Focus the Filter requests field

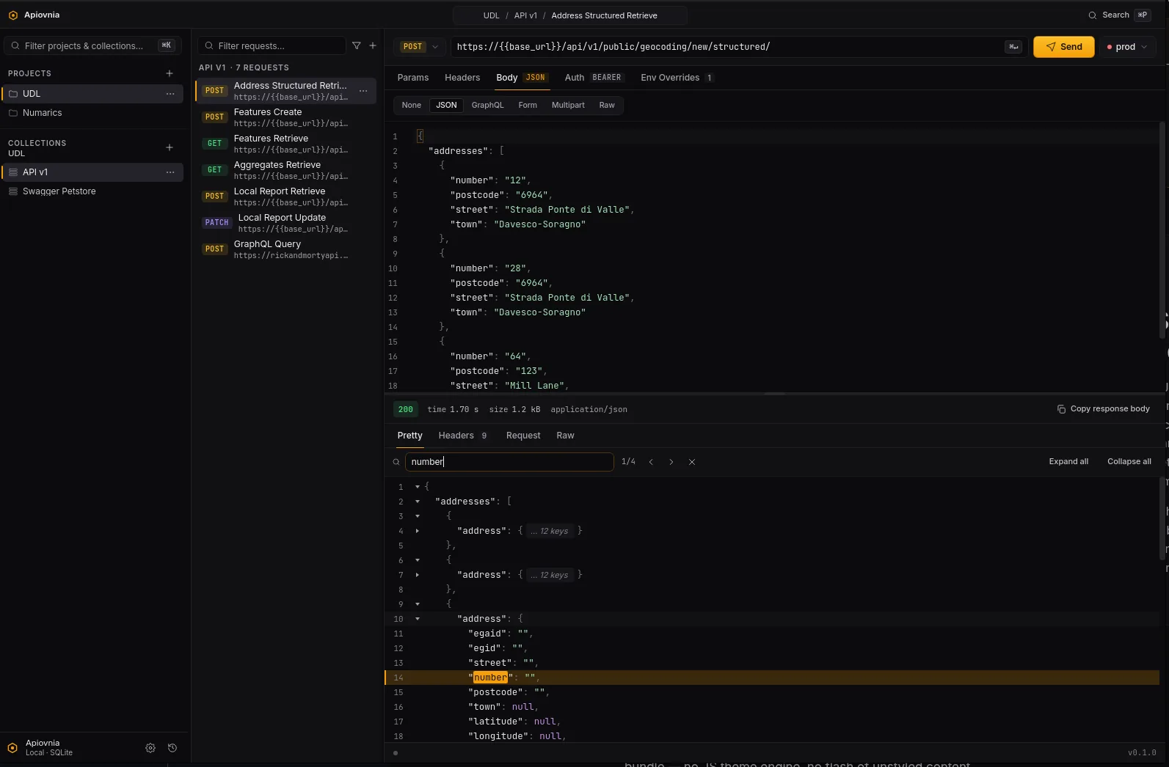click(x=272, y=45)
